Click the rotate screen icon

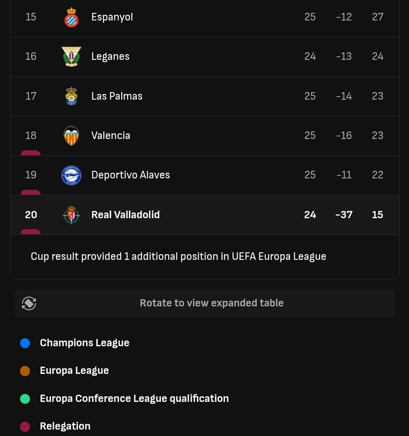pyautogui.click(x=29, y=303)
